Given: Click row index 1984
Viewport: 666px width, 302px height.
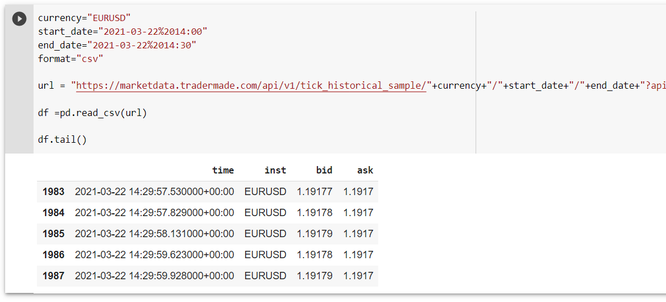Looking at the screenshot, I should (53, 213).
